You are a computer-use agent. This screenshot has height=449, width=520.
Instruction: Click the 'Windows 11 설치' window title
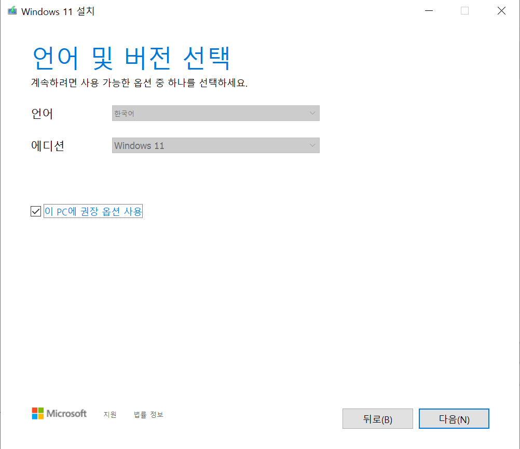point(58,11)
